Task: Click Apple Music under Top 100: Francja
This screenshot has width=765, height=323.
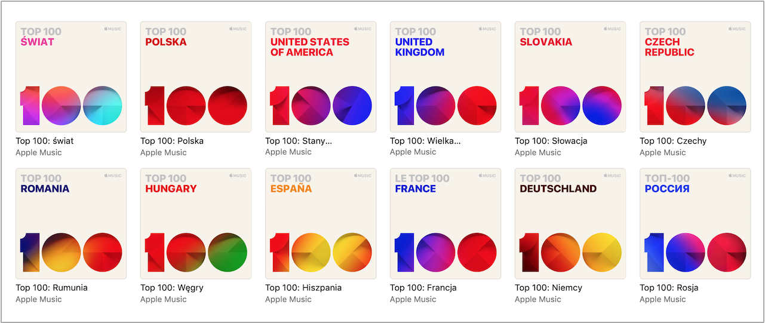Action: click(x=413, y=299)
